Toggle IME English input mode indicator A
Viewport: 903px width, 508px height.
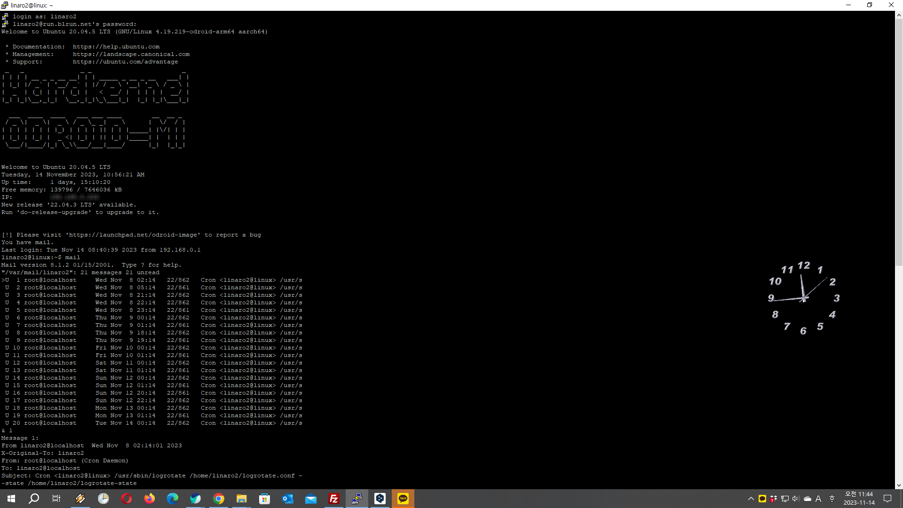point(818,499)
